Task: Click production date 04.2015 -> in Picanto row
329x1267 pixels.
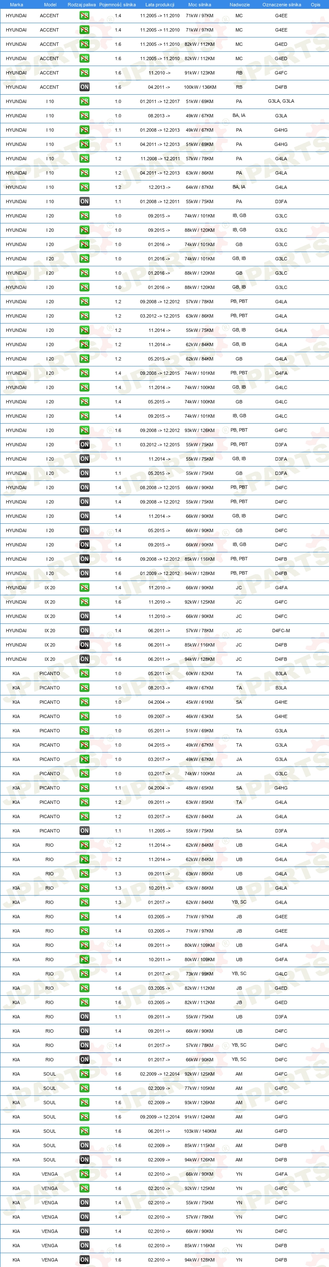Action: 159,745
